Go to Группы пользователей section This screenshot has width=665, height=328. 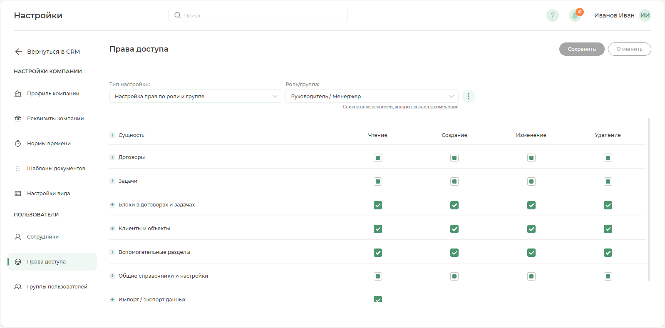[x=57, y=287]
